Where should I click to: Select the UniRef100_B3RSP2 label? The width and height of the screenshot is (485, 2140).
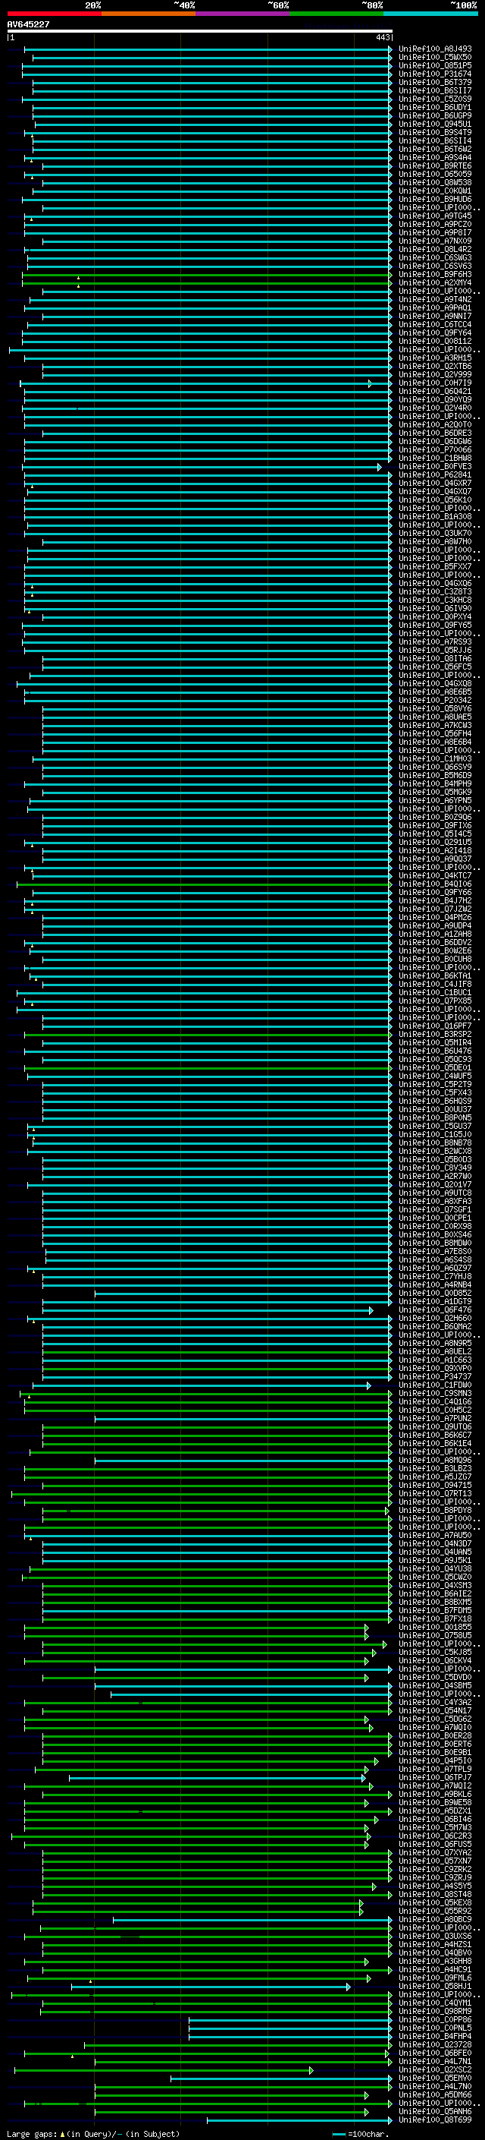click(434, 1034)
